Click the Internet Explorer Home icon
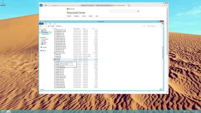Screen dimensions: 201x113 (163, 5)
